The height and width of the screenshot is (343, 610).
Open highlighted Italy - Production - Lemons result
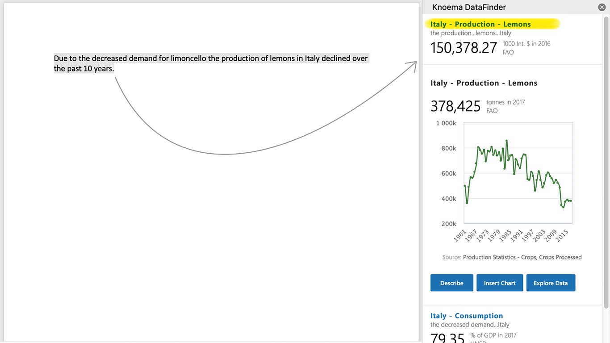pyautogui.click(x=480, y=24)
